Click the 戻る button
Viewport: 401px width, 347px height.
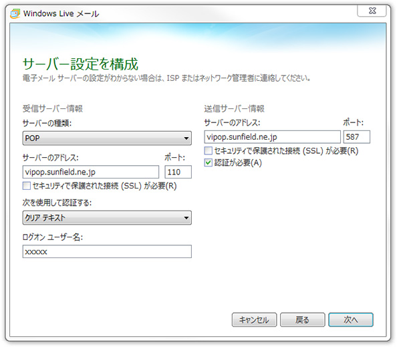pyautogui.click(x=303, y=320)
